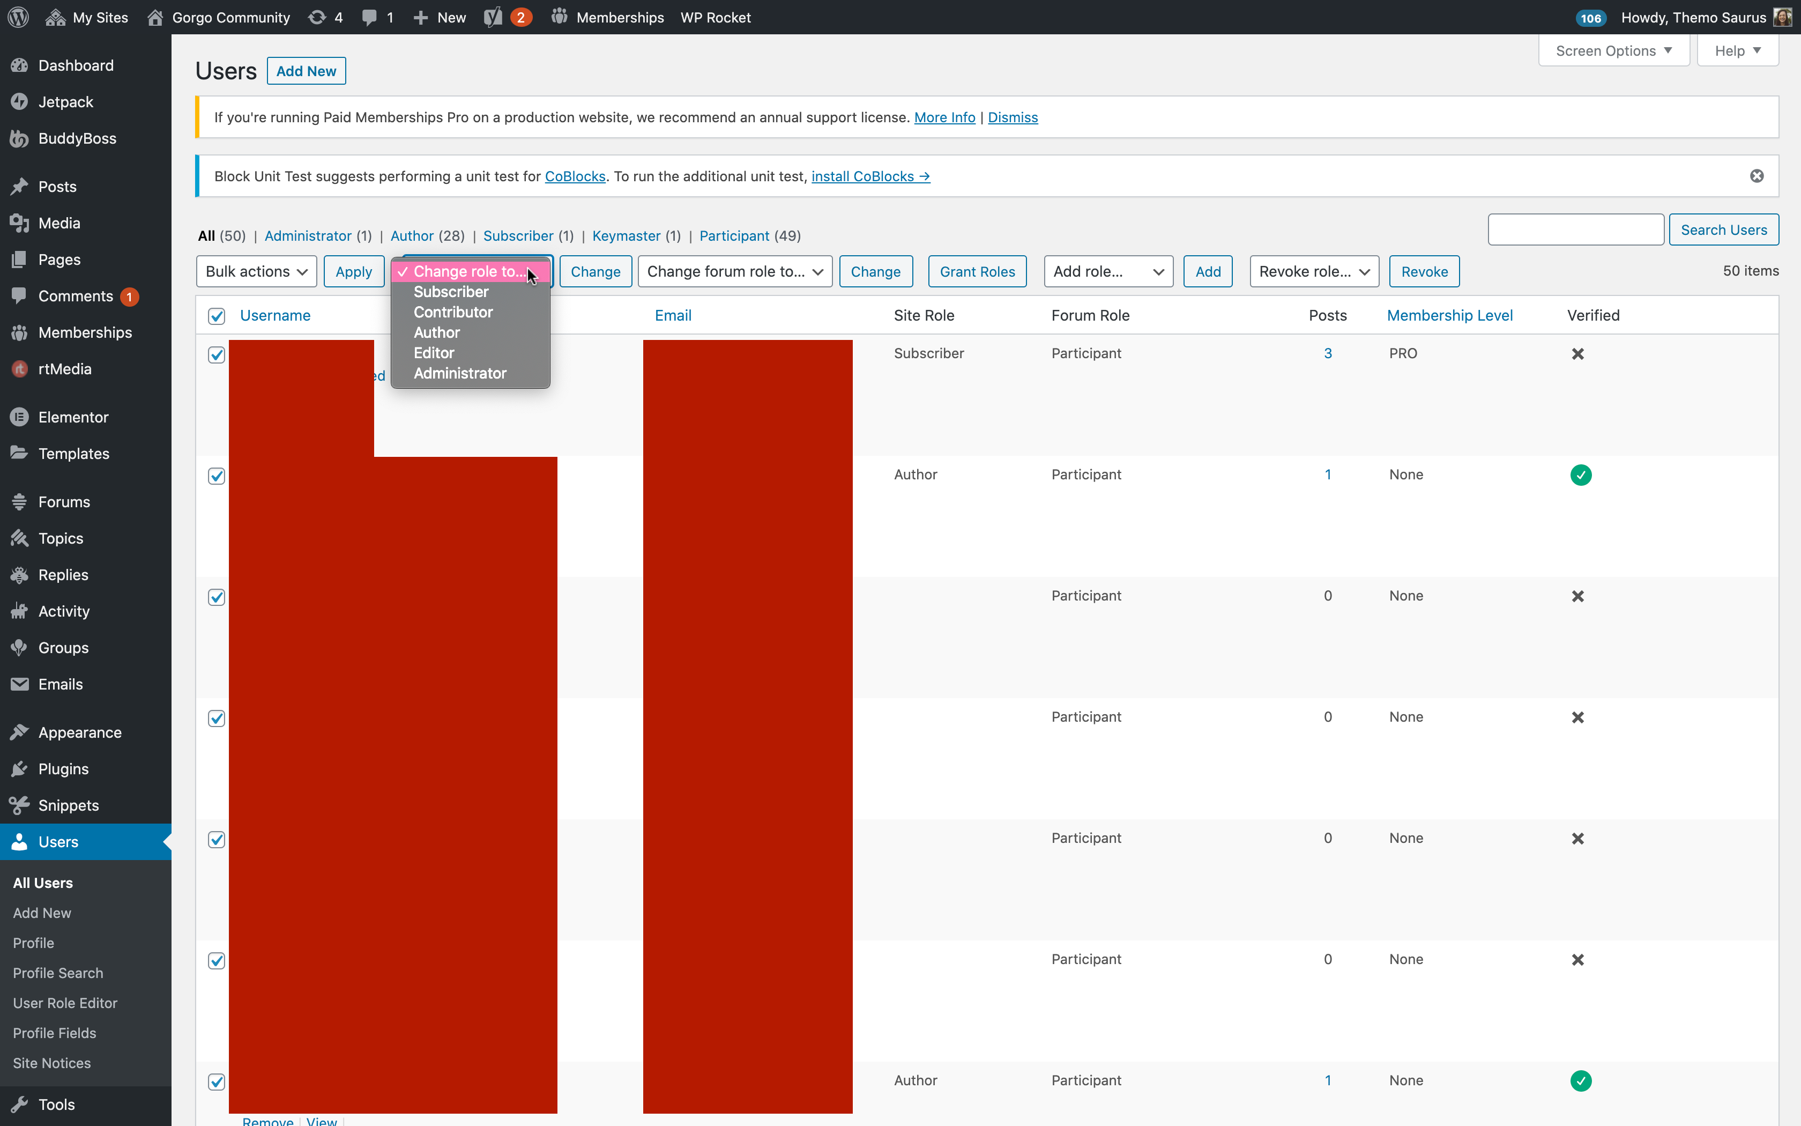Image resolution: width=1801 pixels, height=1126 pixels.
Task: Click the Add New button beside Users
Action: point(306,71)
